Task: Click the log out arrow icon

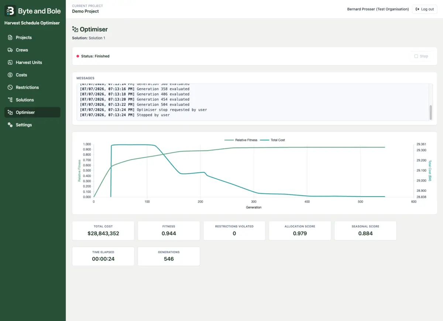Action: coord(418,9)
